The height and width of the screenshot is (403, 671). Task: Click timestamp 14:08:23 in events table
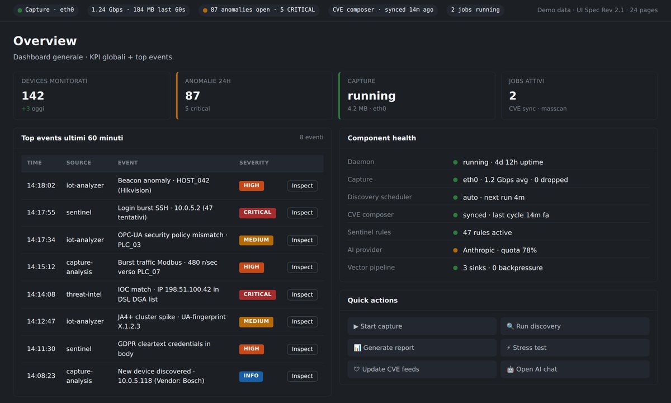click(41, 376)
